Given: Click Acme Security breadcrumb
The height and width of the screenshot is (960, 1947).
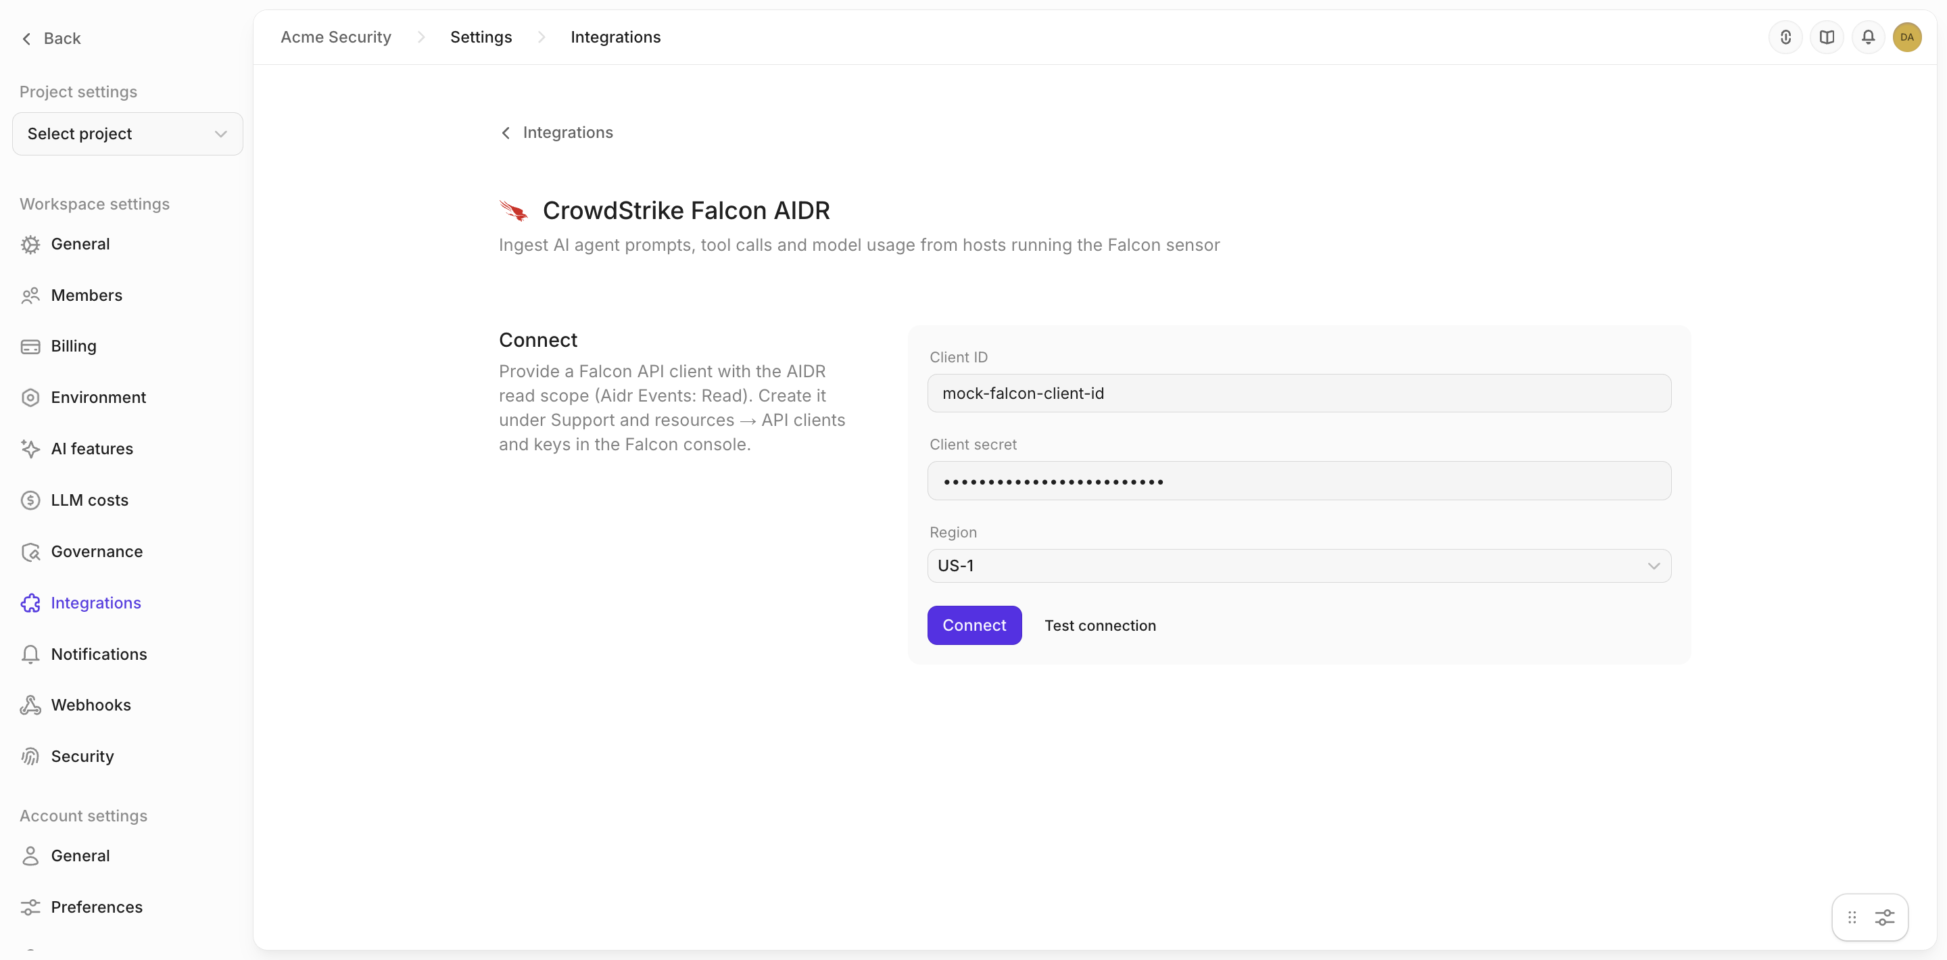Looking at the screenshot, I should click(x=335, y=37).
